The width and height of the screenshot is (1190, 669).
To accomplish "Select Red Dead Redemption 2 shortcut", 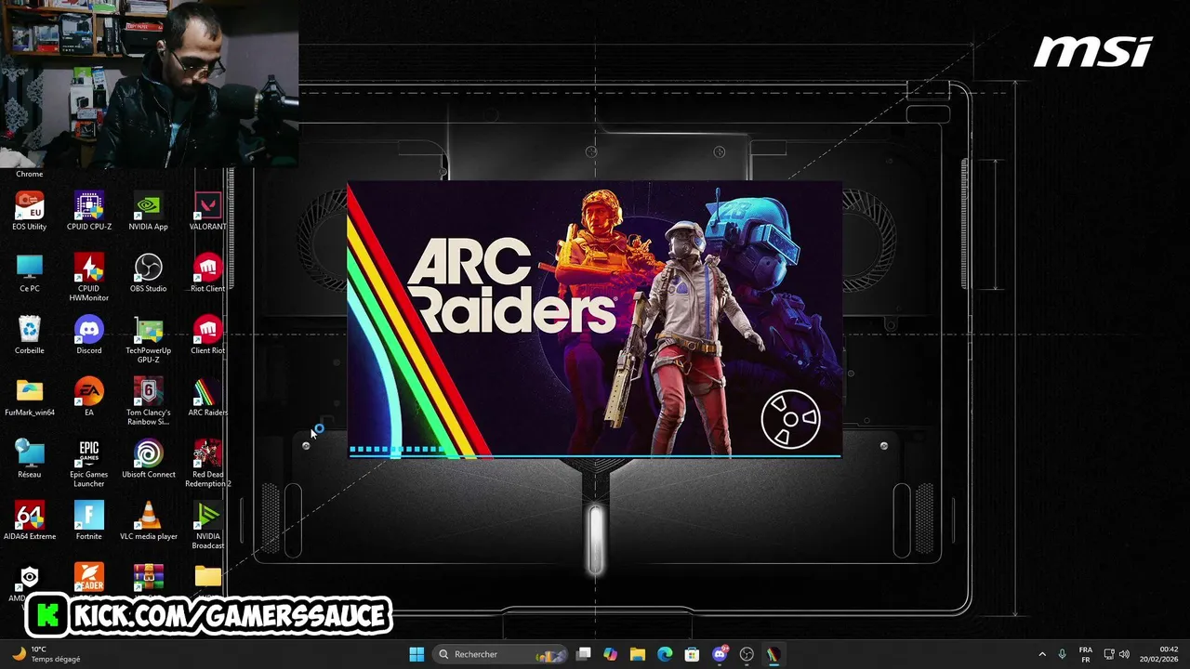I will click(207, 463).
